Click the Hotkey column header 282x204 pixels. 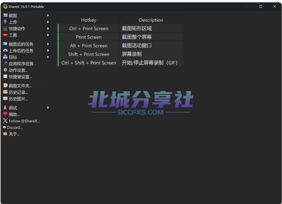pyautogui.click(x=88, y=20)
